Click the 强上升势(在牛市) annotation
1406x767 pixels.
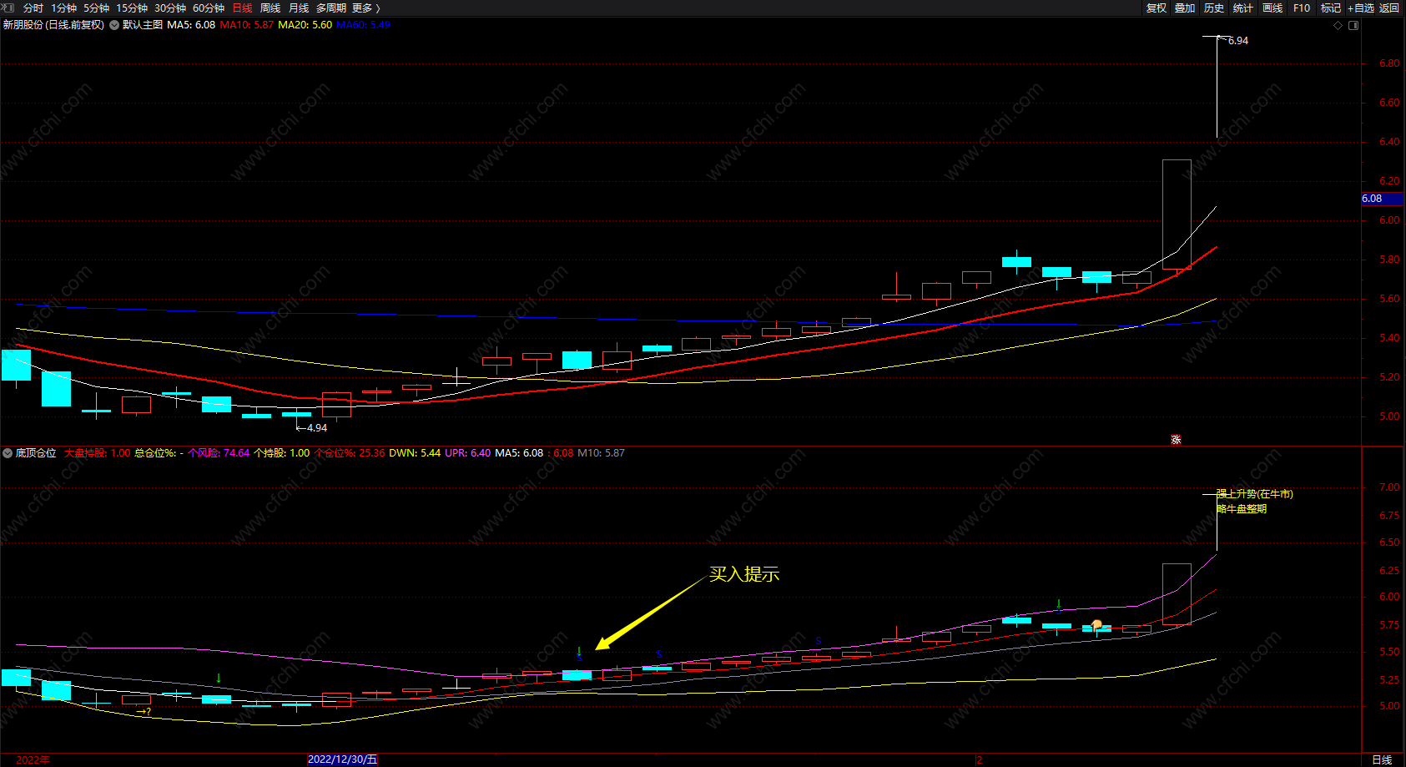tap(1255, 494)
